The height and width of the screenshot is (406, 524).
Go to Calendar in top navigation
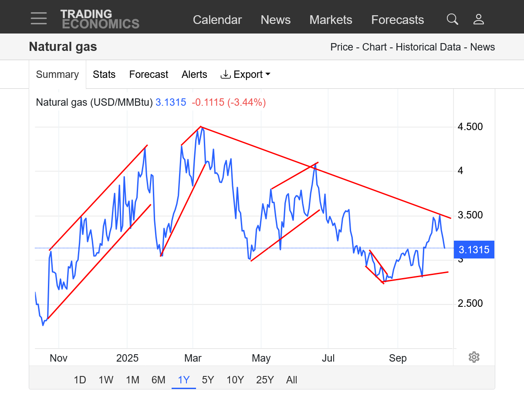217,20
